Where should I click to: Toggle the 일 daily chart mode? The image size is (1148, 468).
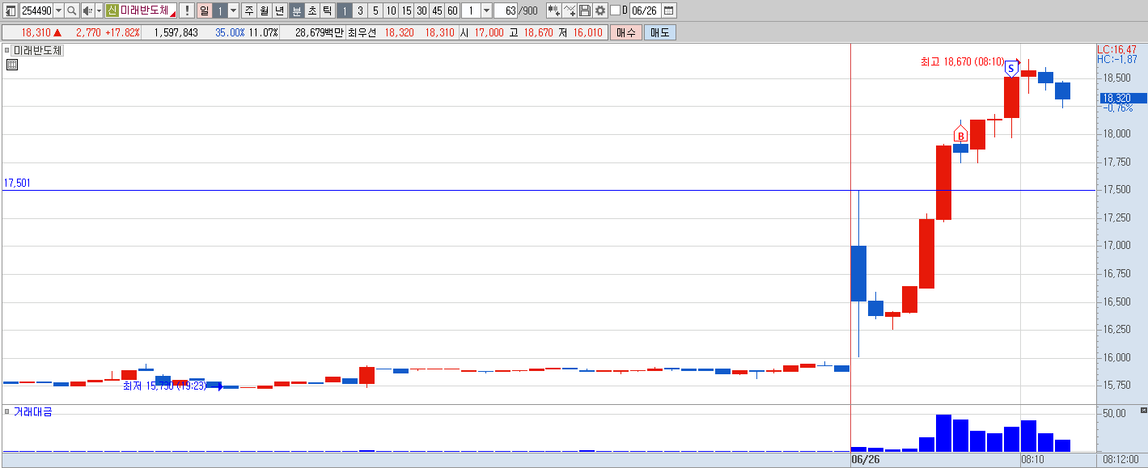pyautogui.click(x=204, y=11)
